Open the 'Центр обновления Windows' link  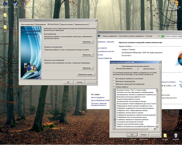(100, 101)
